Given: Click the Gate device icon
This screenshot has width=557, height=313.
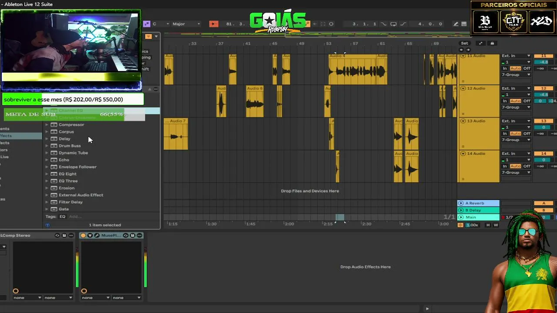Looking at the screenshot, I should tap(54, 209).
